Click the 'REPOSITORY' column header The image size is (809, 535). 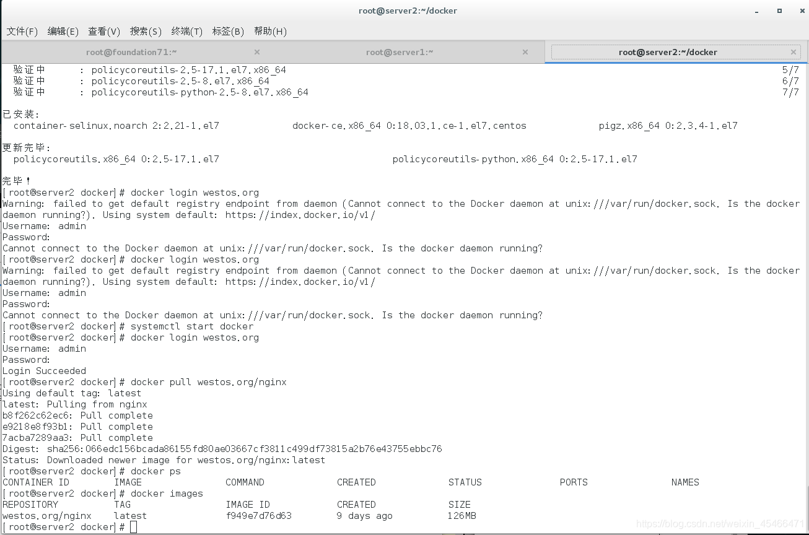[30, 505]
